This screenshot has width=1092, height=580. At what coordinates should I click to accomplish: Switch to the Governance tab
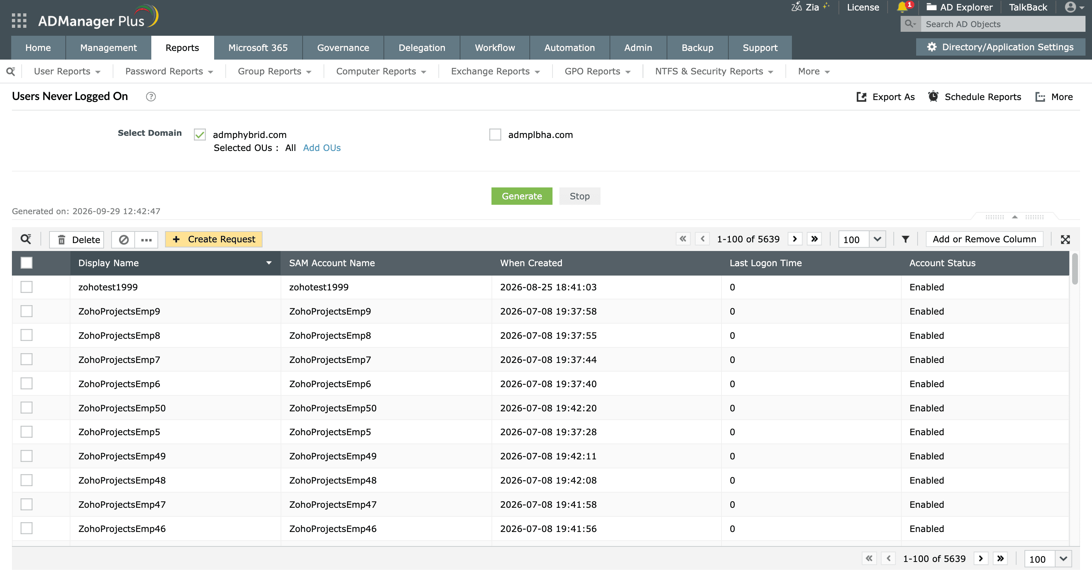point(343,47)
